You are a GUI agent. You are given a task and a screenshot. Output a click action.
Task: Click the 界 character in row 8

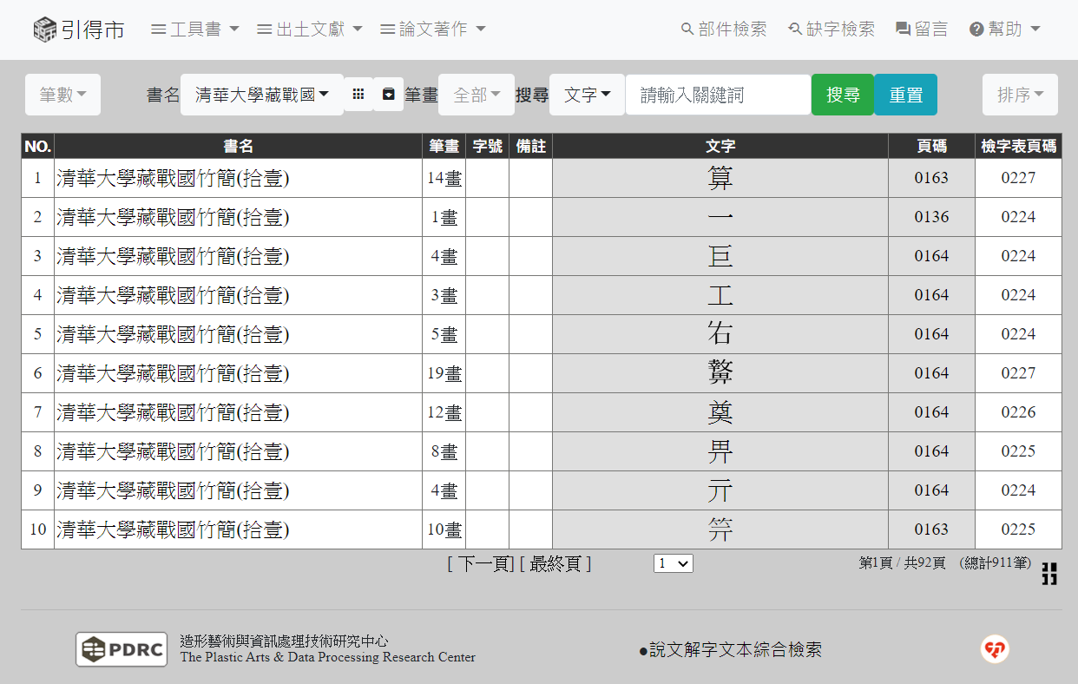[720, 451]
